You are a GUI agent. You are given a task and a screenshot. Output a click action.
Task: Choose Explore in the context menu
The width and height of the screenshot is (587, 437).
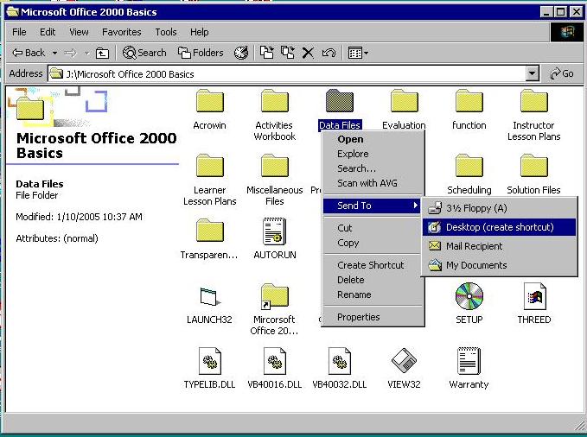pos(373,154)
